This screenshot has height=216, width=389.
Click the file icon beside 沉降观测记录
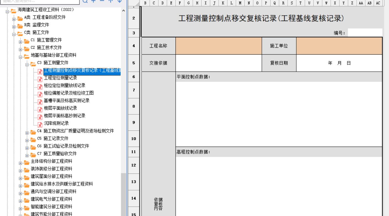pos(40,125)
